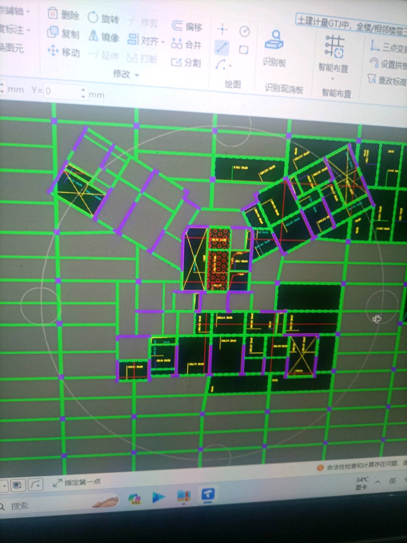Click the status bar arc snap icon
This screenshot has width=407, height=543.
tap(36, 484)
